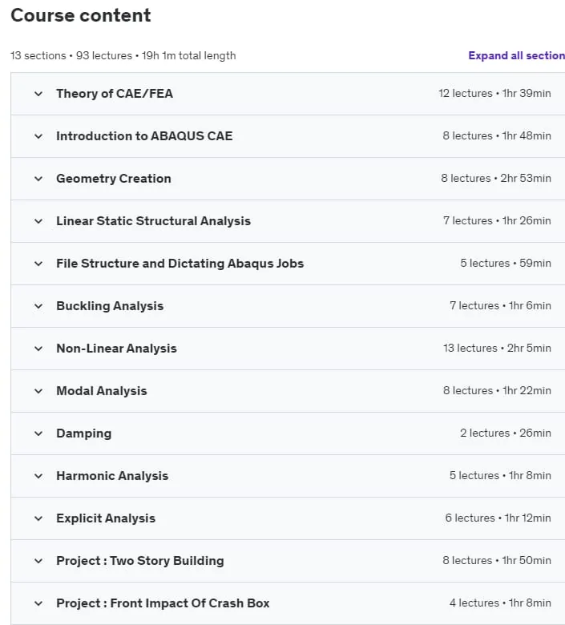Click Expand all sections link
Screen dimensions: 565x625
[x=516, y=55]
